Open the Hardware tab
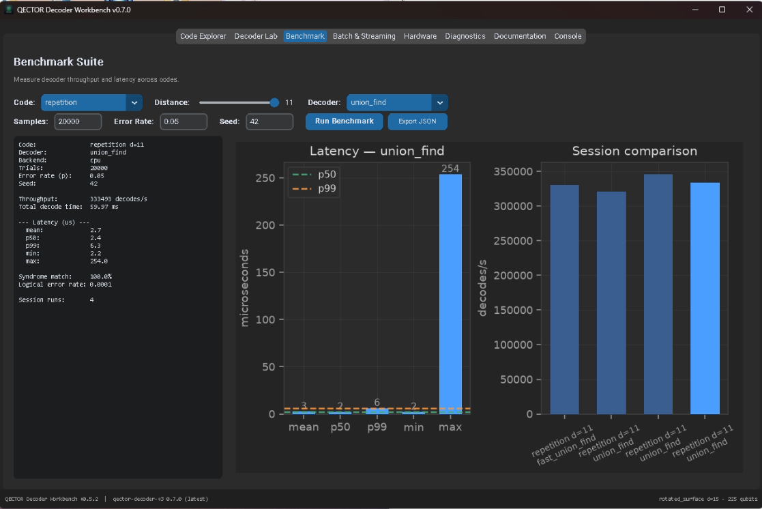 (x=420, y=36)
